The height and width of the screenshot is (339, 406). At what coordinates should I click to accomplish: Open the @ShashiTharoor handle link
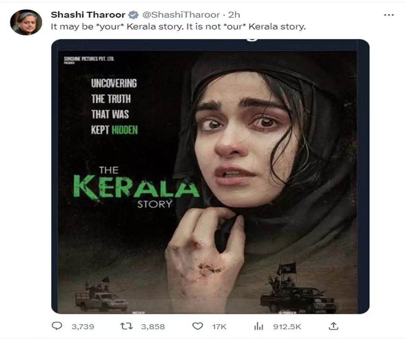181,15
